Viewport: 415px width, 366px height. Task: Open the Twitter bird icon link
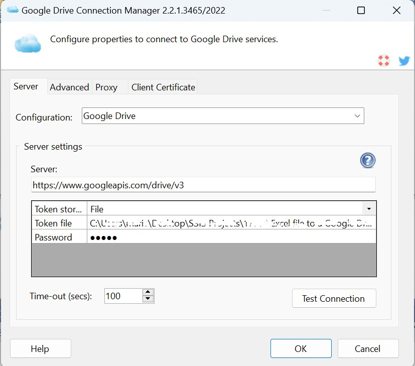tap(404, 61)
